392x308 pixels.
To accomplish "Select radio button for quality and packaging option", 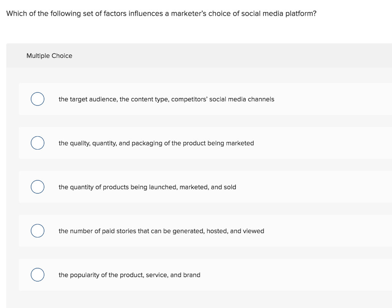I will pos(37,143).
